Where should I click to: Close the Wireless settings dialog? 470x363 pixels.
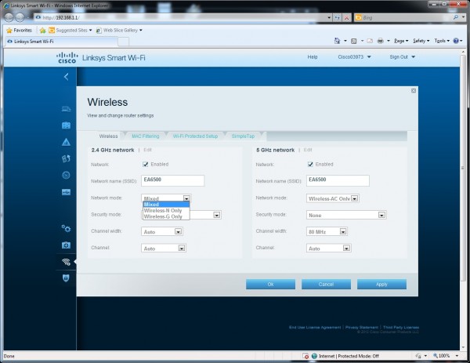(414, 91)
